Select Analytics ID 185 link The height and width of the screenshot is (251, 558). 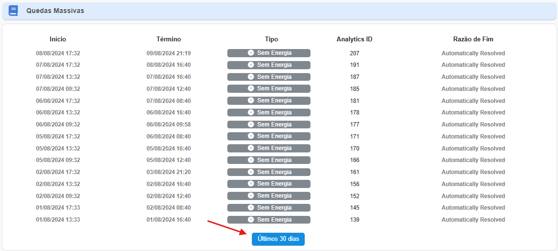click(354, 89)
